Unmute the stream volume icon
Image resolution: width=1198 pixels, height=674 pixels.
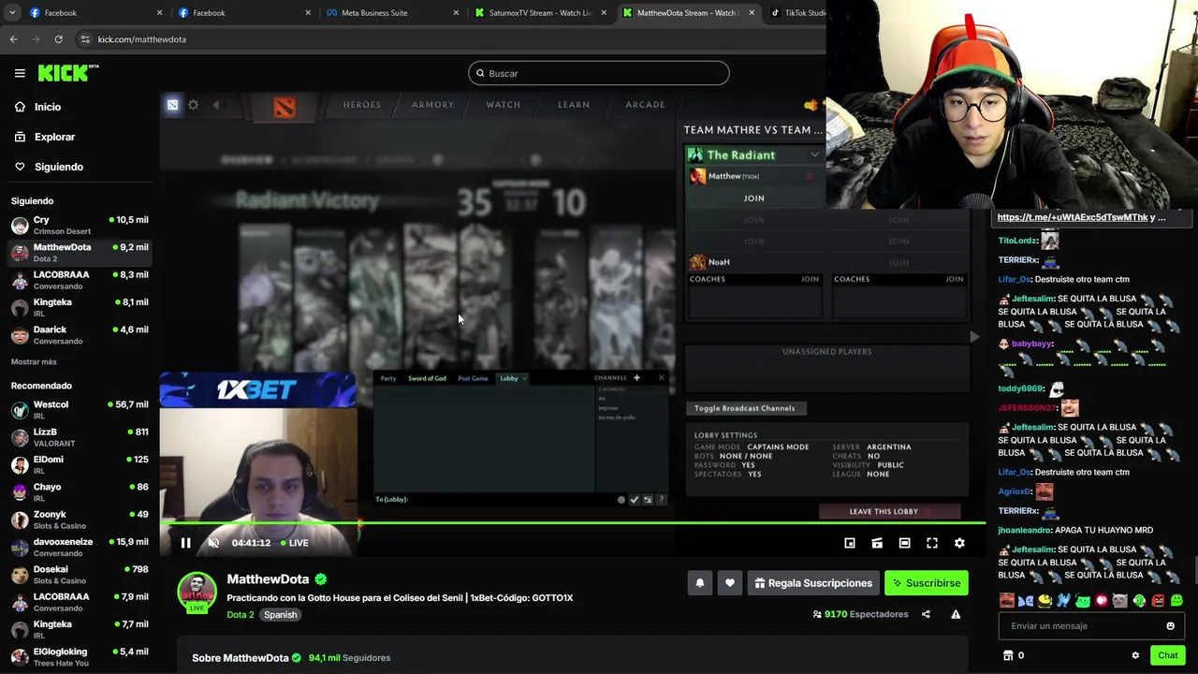pyautogui.click(x=213, y=543)
